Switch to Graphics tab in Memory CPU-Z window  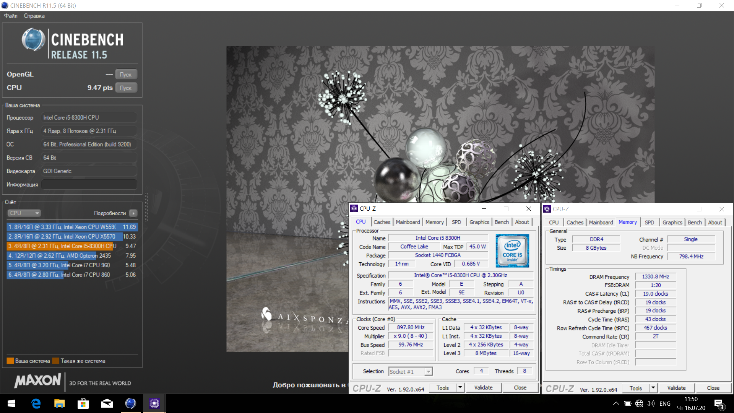coord(672,222)
